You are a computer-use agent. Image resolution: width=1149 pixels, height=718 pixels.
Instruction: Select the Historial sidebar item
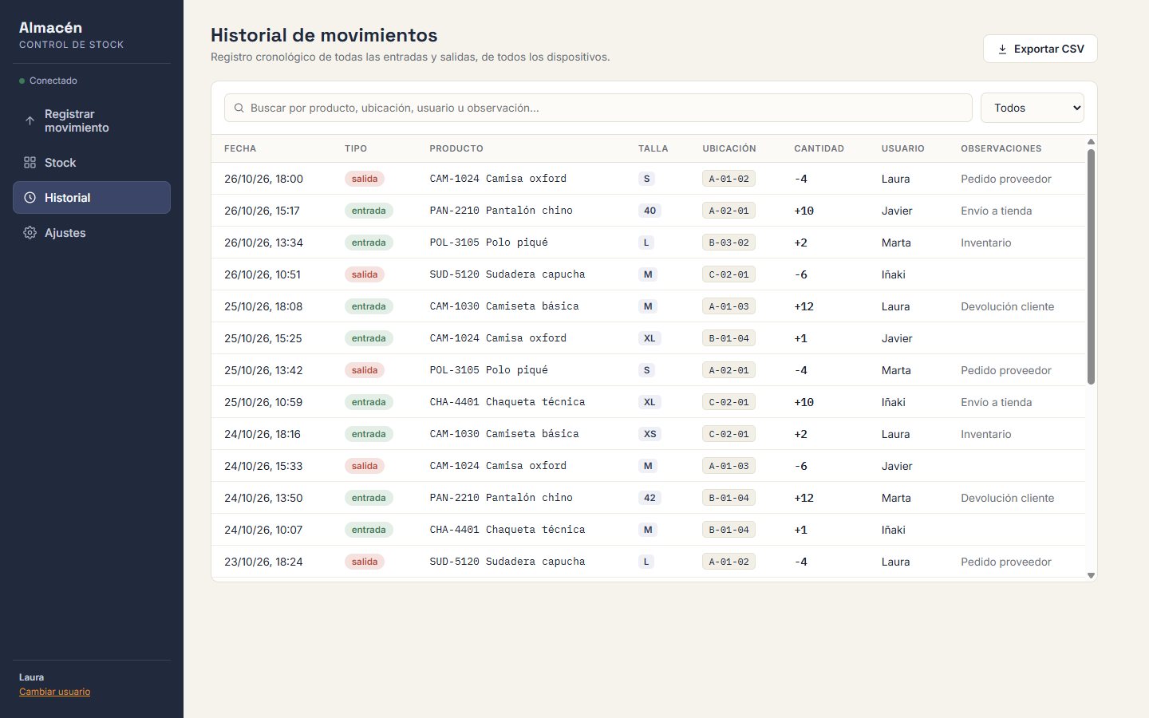click(x=92, y=198)
